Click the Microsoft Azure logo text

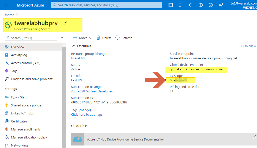pos(30,5)
